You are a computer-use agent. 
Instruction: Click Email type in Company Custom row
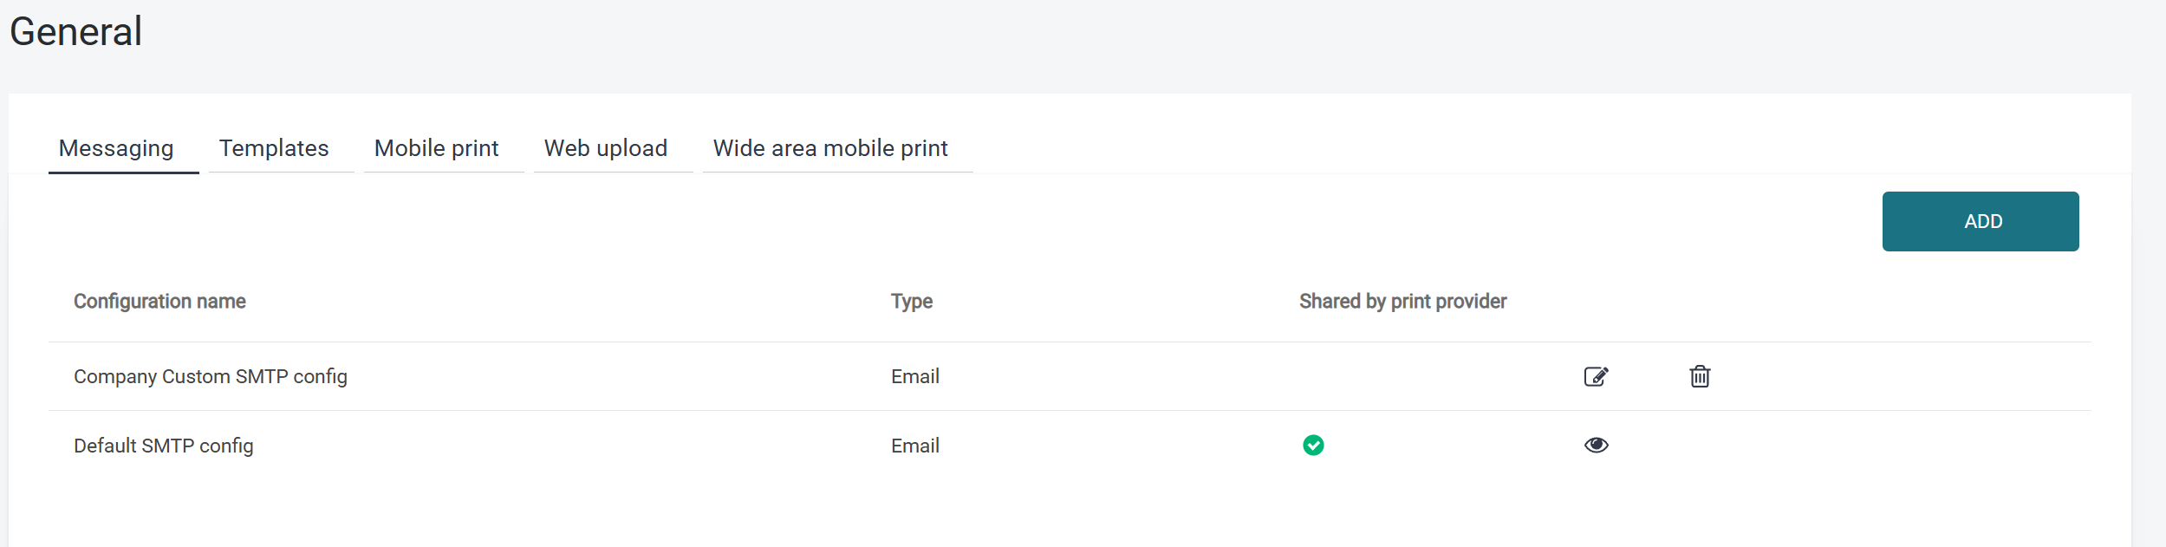click(x=915, y=376)
